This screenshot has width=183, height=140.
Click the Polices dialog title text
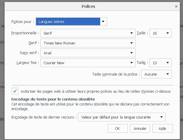(x=89, y=6)
